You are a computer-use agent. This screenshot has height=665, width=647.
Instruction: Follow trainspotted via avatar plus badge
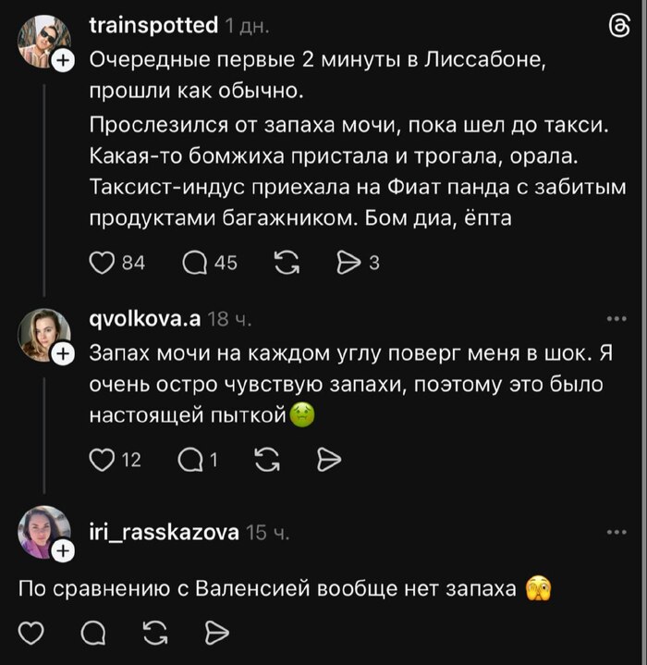tap(63, 61)
